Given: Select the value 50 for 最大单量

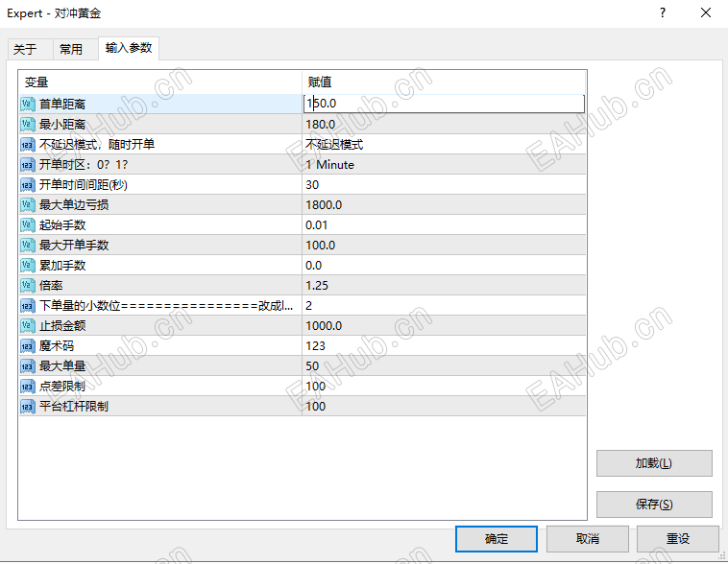Looking at the screenshot, I should tap(312, 366).
